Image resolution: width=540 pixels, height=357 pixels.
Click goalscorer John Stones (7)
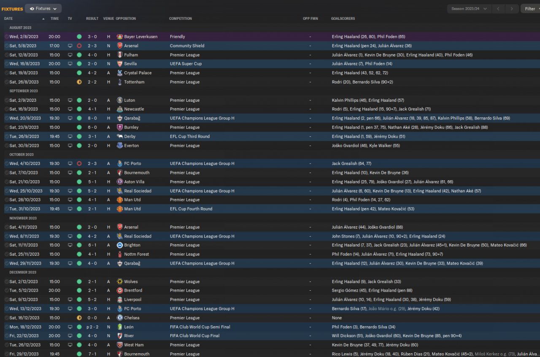point(347,236)
